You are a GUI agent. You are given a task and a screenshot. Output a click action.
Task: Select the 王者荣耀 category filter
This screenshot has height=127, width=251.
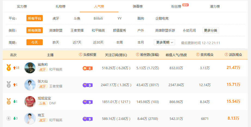tap(77, 31)
